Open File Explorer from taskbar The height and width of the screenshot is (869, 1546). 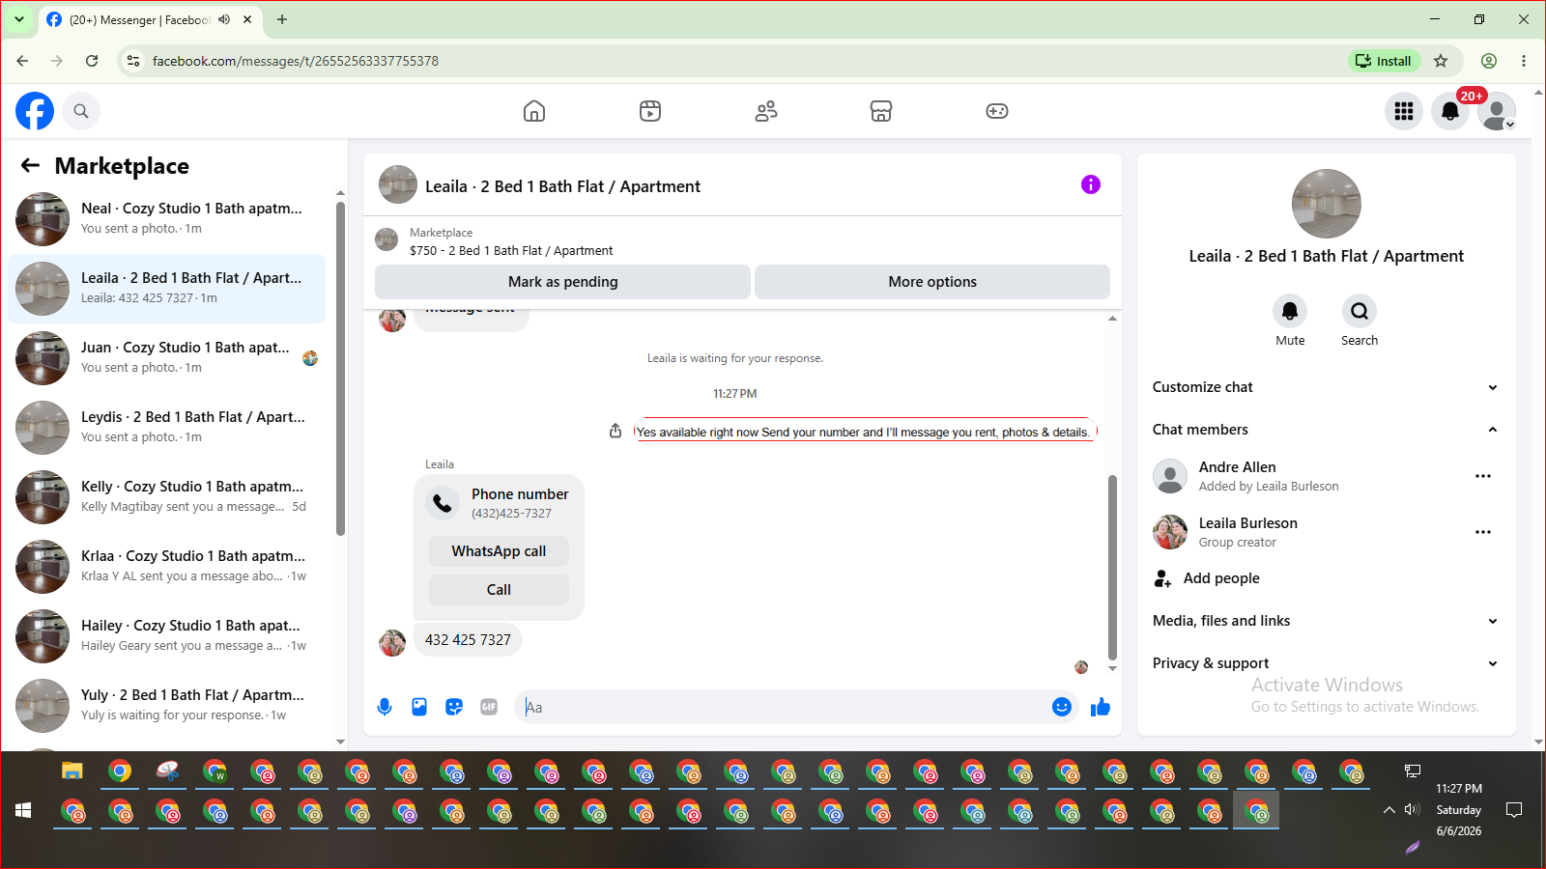pos(72,771)
